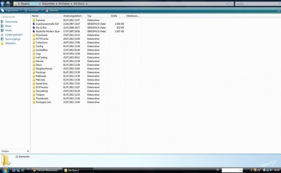This screenshot has width=281, height=173.
Task: Click the volume speaker tray icon
Action: click(271, 170)
